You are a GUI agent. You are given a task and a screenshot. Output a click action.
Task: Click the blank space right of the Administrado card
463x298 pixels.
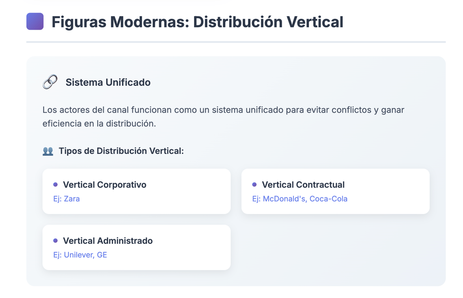[x=335, y=247]
